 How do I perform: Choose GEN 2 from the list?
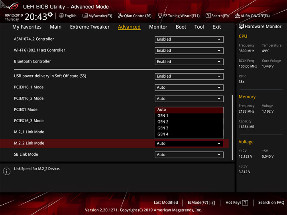(x=189, y=122)
